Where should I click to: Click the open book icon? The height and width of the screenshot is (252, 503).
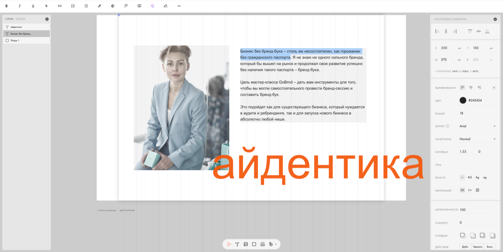tap(139, 6)
